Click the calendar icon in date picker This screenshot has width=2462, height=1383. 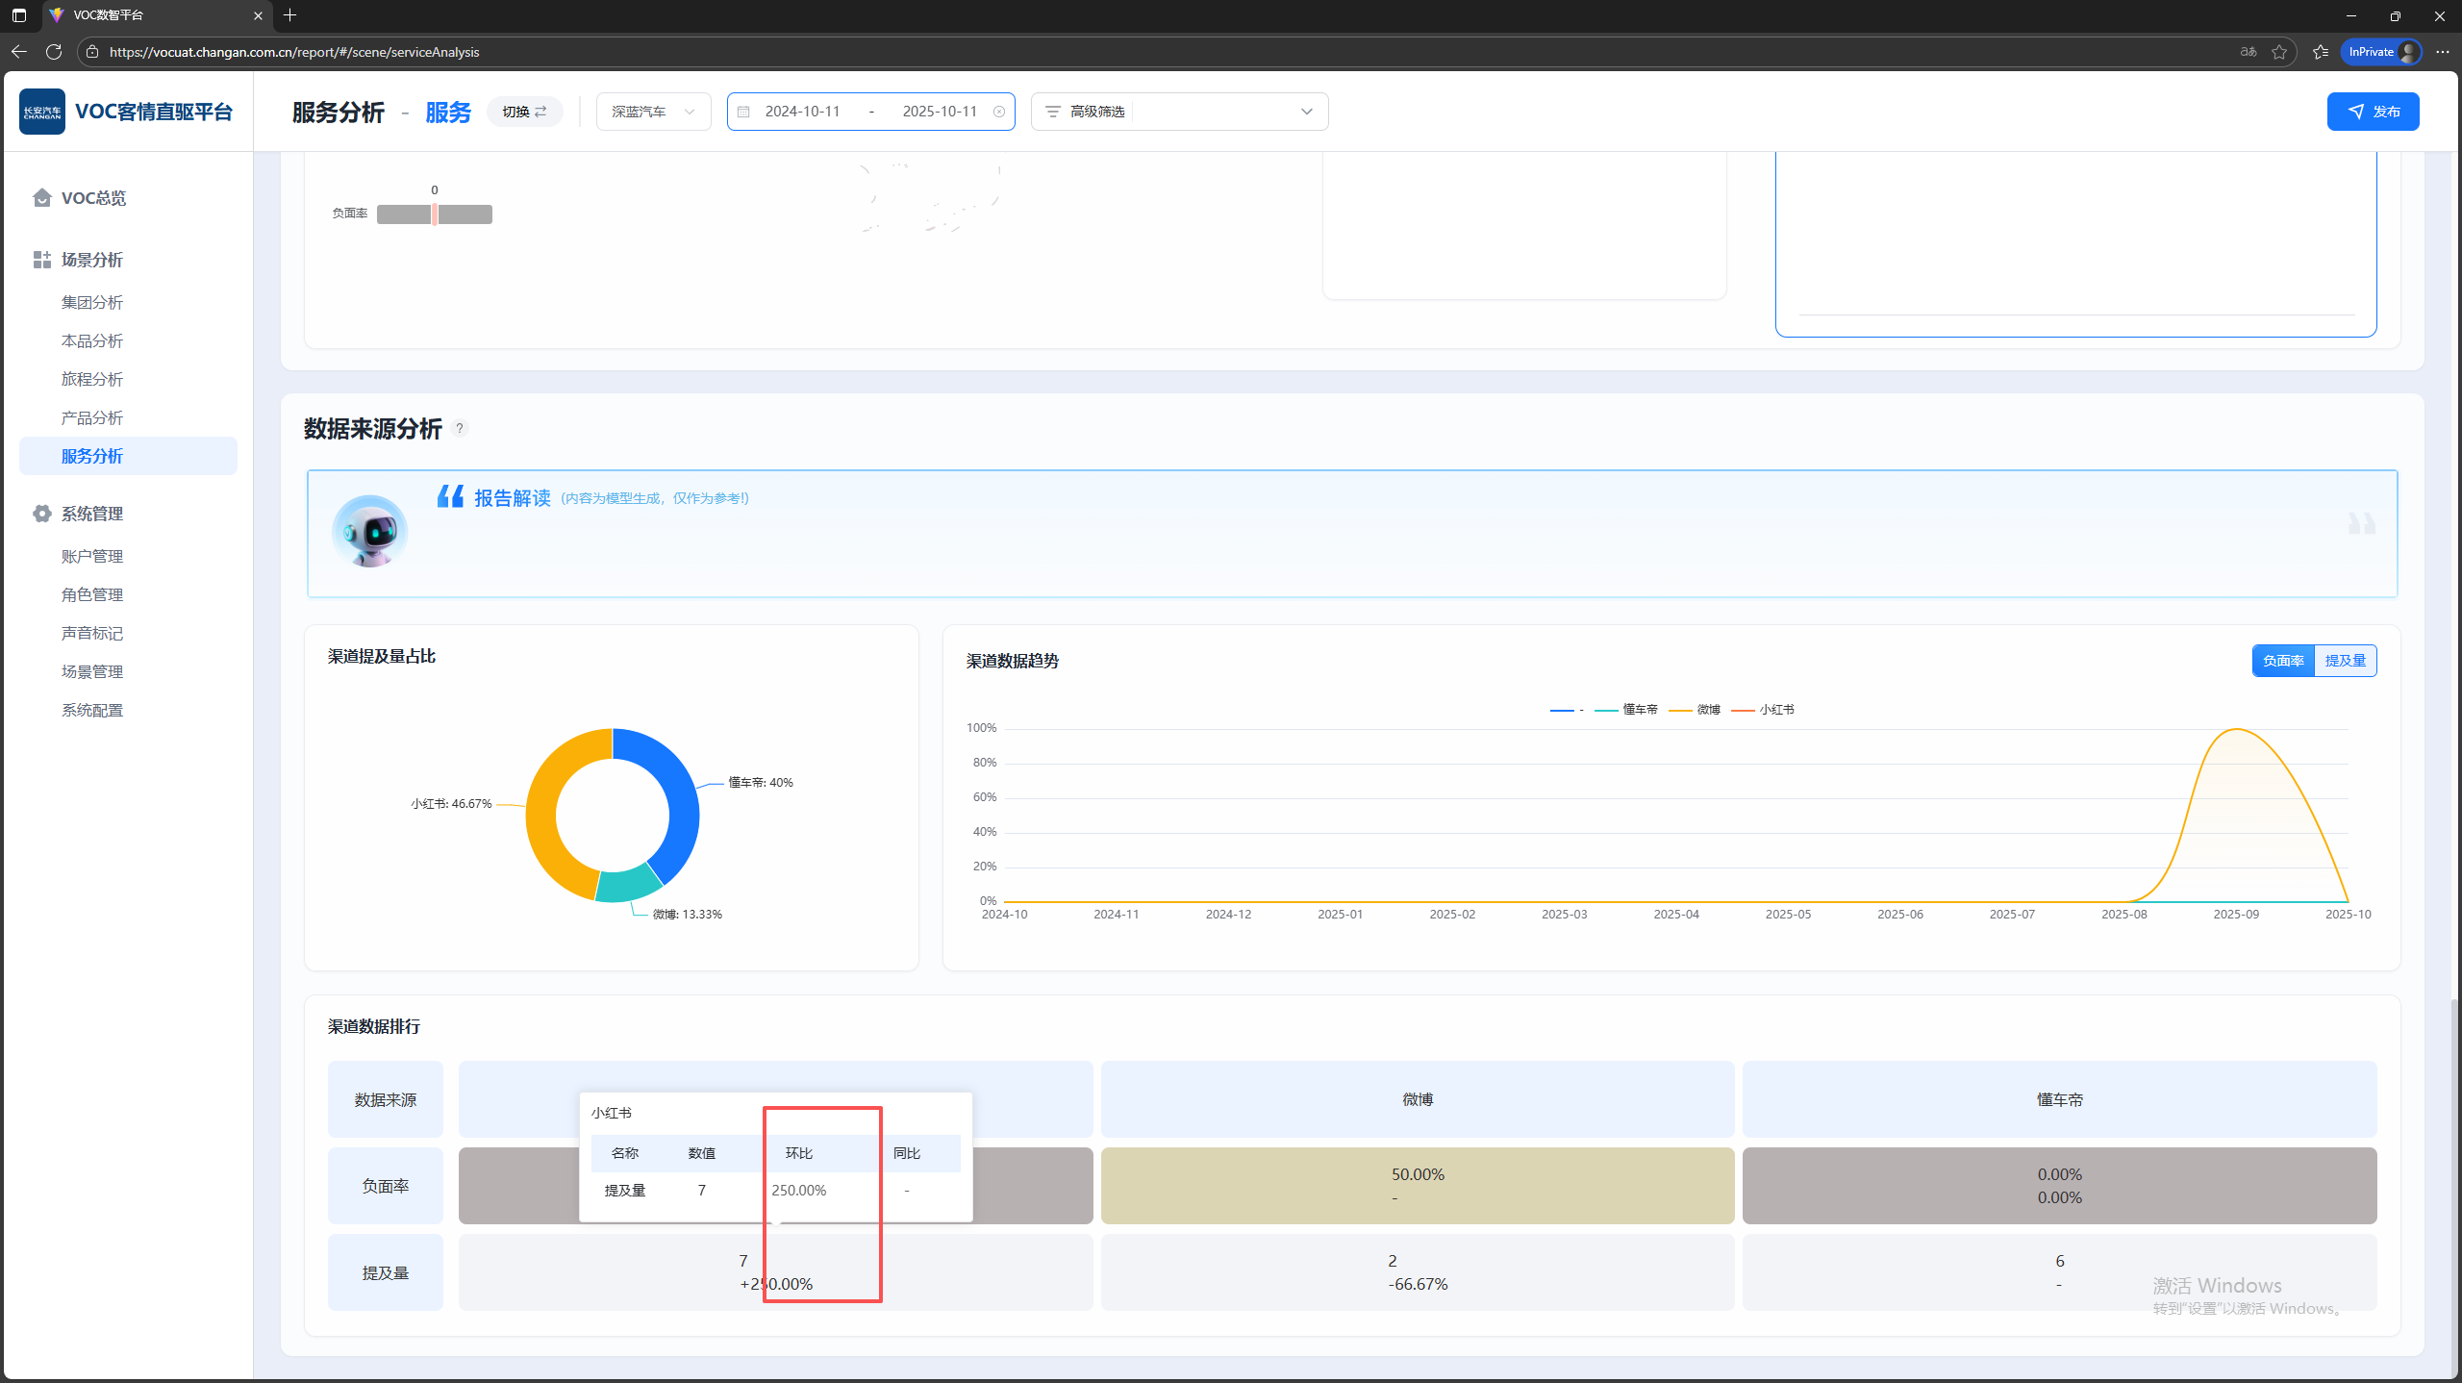coord(743,112)
